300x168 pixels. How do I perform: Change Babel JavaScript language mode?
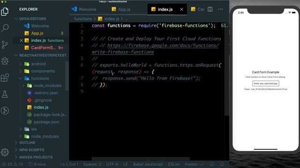pyautogui.click(x=148, y=164)
